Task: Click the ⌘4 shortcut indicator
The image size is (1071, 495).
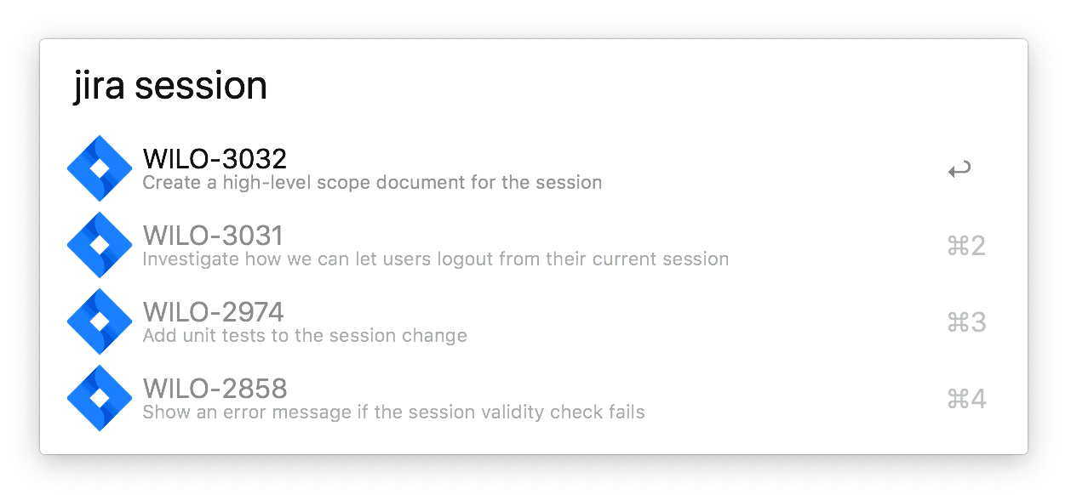Action: (x=966, y=399)
